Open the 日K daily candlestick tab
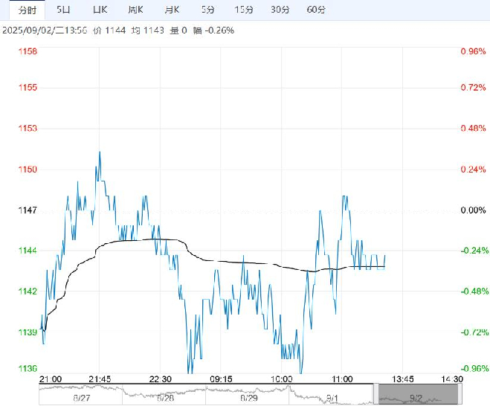Screen dimensions: 490x406 [x=100, y=10]
